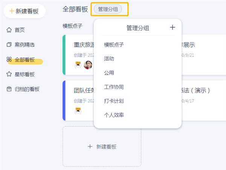Image resolution: width=226 pixels, height=170 pixels.
Task: Open the 重庆旅游 board card
Action: [78, 55]
